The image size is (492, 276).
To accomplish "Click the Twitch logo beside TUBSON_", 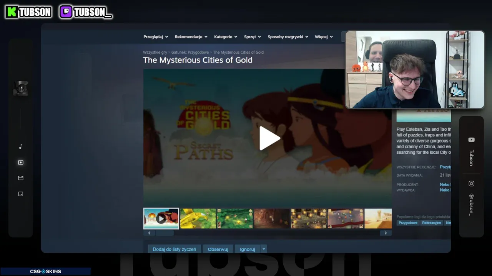I will click(66, 12).
